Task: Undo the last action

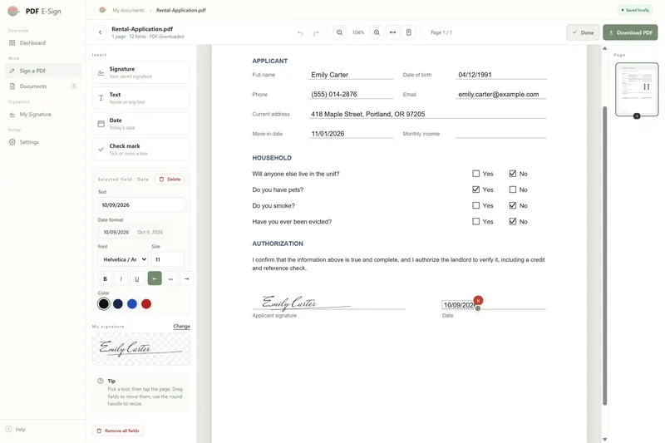Action: 300,32
